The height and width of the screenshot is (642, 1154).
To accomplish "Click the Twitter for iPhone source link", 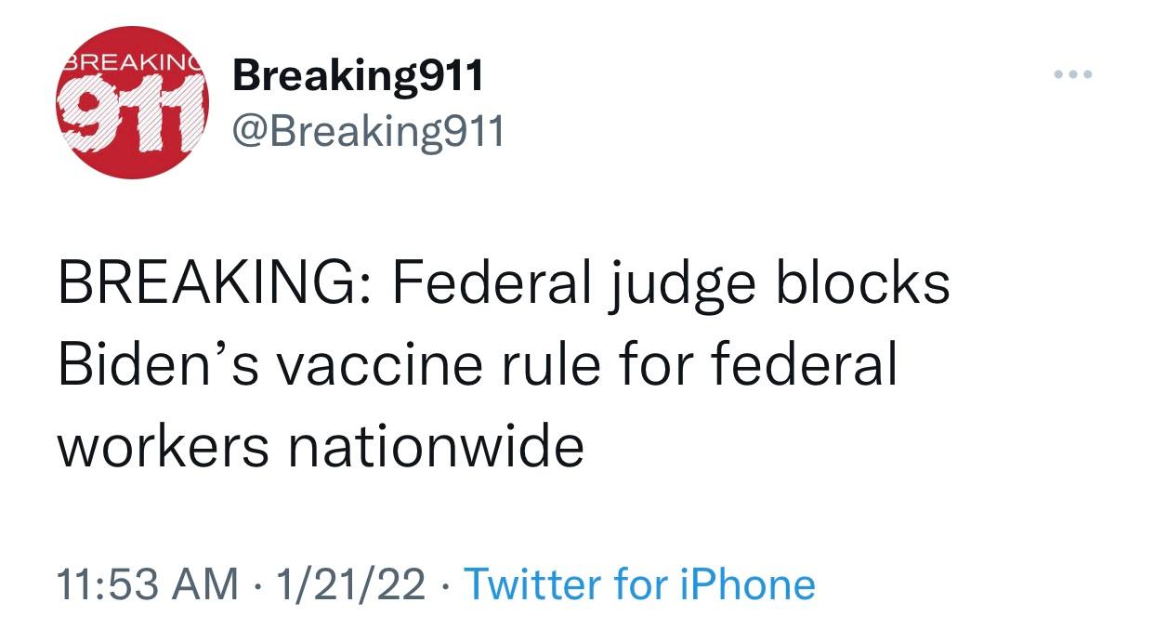I will [638, 584].
